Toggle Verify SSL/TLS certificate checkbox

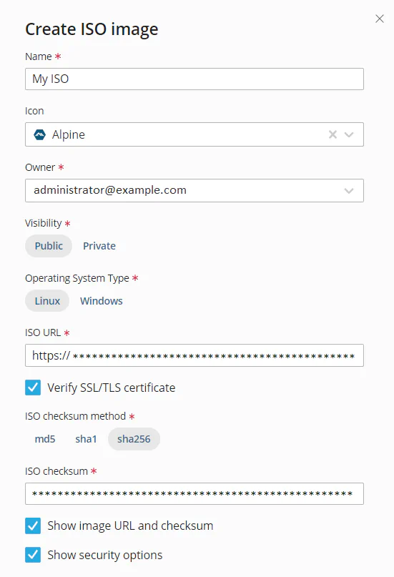click(33, 388)
